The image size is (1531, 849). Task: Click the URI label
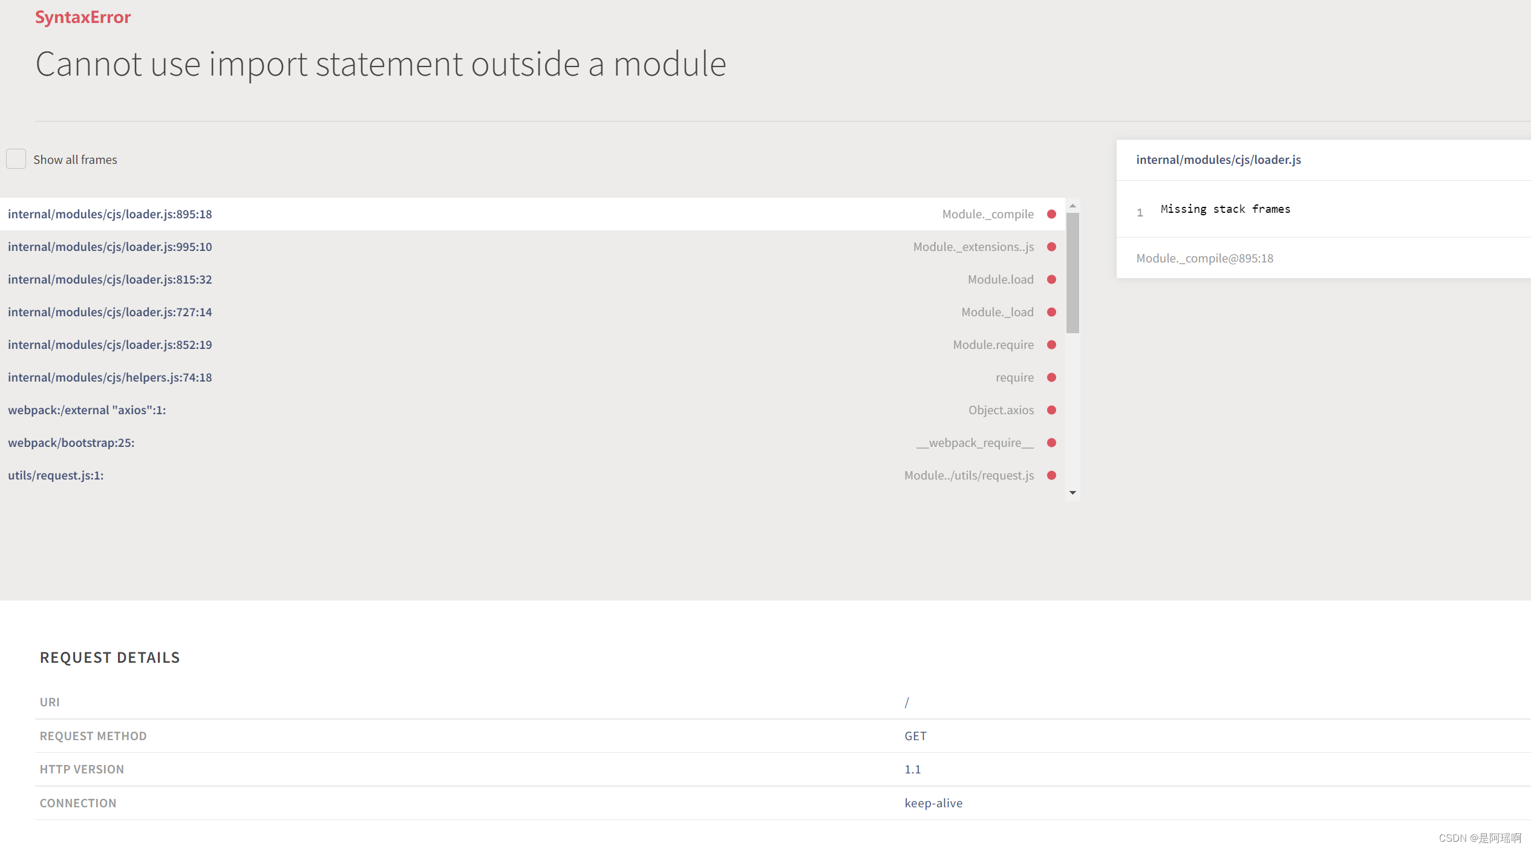50,702
